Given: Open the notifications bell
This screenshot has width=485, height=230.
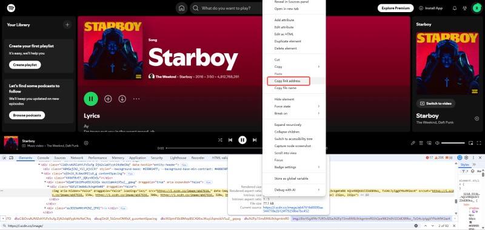Looking at the screenshot, I should click(x=454, y=8).
